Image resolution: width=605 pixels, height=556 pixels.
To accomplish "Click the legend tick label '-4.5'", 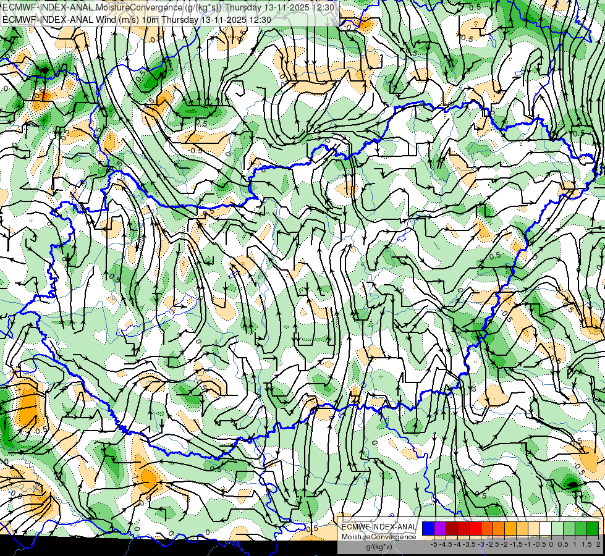I will [446, 544].
